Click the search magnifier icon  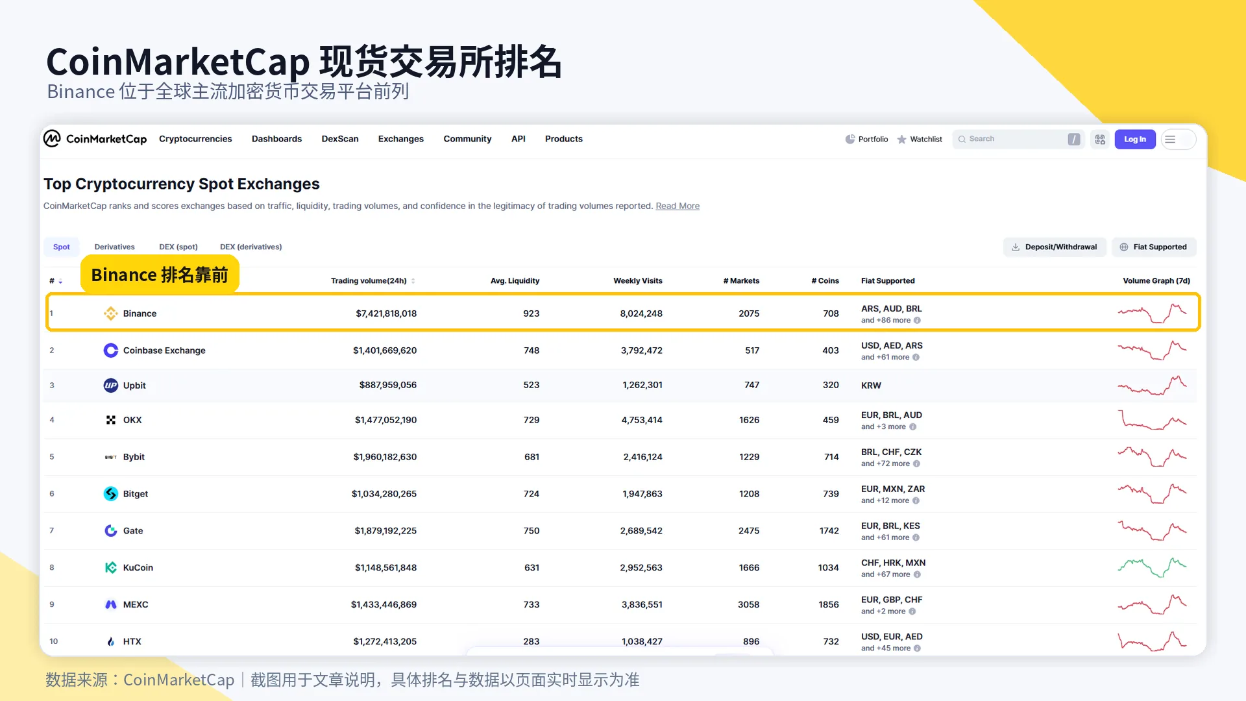[962, 139]
